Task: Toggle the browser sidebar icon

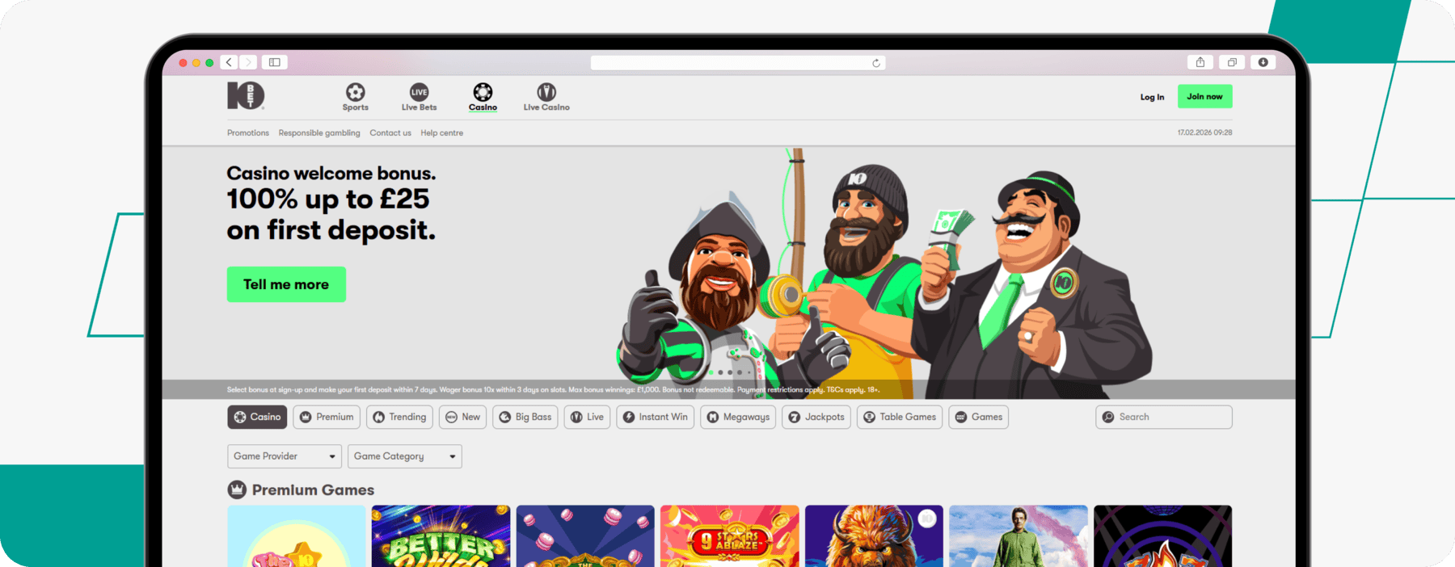Action: [x=275, y=62]
